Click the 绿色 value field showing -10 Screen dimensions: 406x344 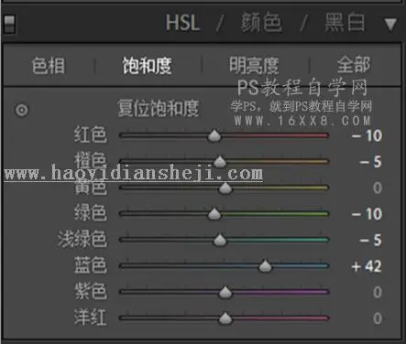pos(367,214)
